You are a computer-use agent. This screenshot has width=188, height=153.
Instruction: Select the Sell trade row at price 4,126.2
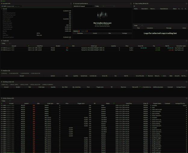coord(94,48)
